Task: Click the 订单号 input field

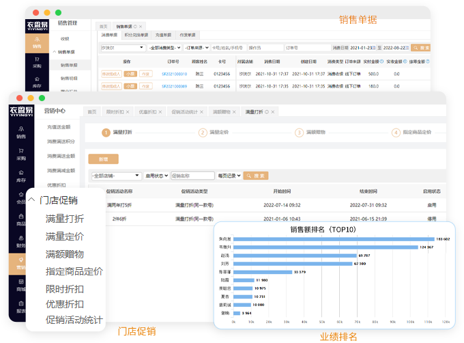Action: coord(308,48)
